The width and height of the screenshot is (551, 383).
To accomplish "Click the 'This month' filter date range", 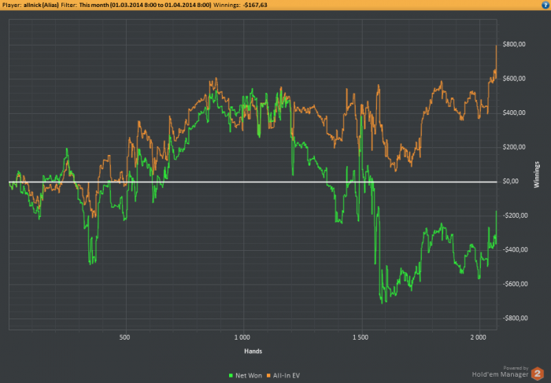I will coord(145,5).
